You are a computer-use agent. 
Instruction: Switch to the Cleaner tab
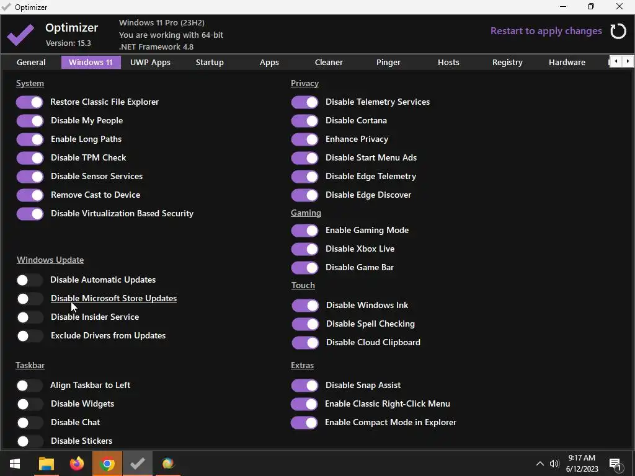pyautogui.click(x=329, y=63)
